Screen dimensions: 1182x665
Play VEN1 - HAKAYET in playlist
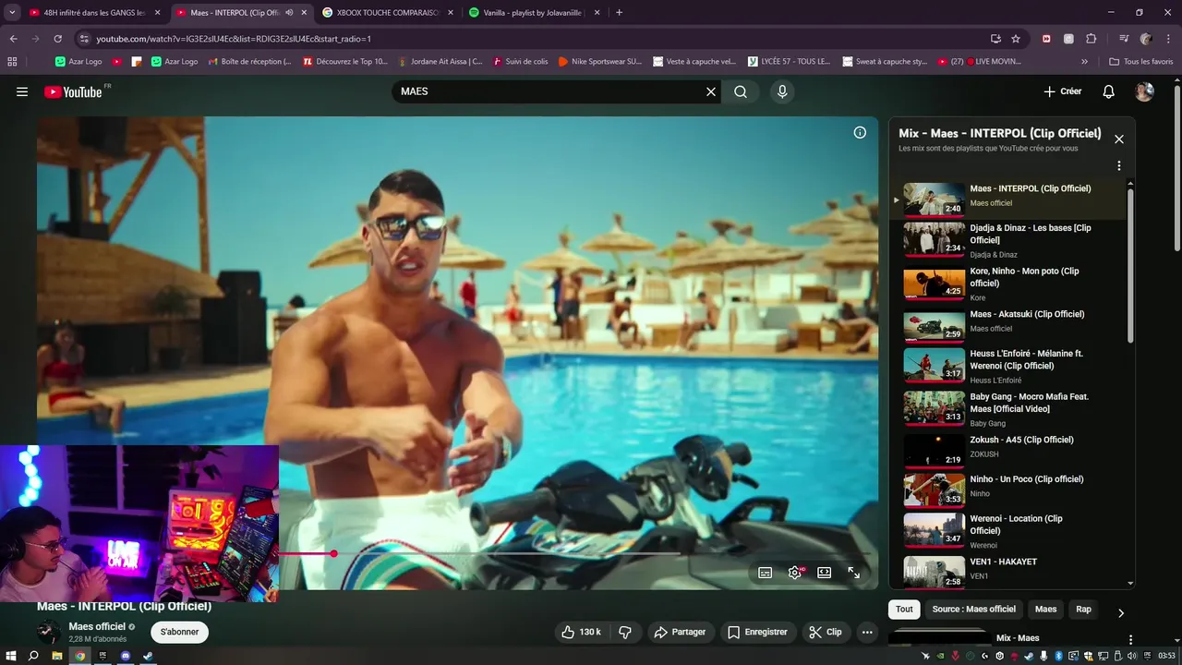pyautogui.click(x=1007, y=570)
